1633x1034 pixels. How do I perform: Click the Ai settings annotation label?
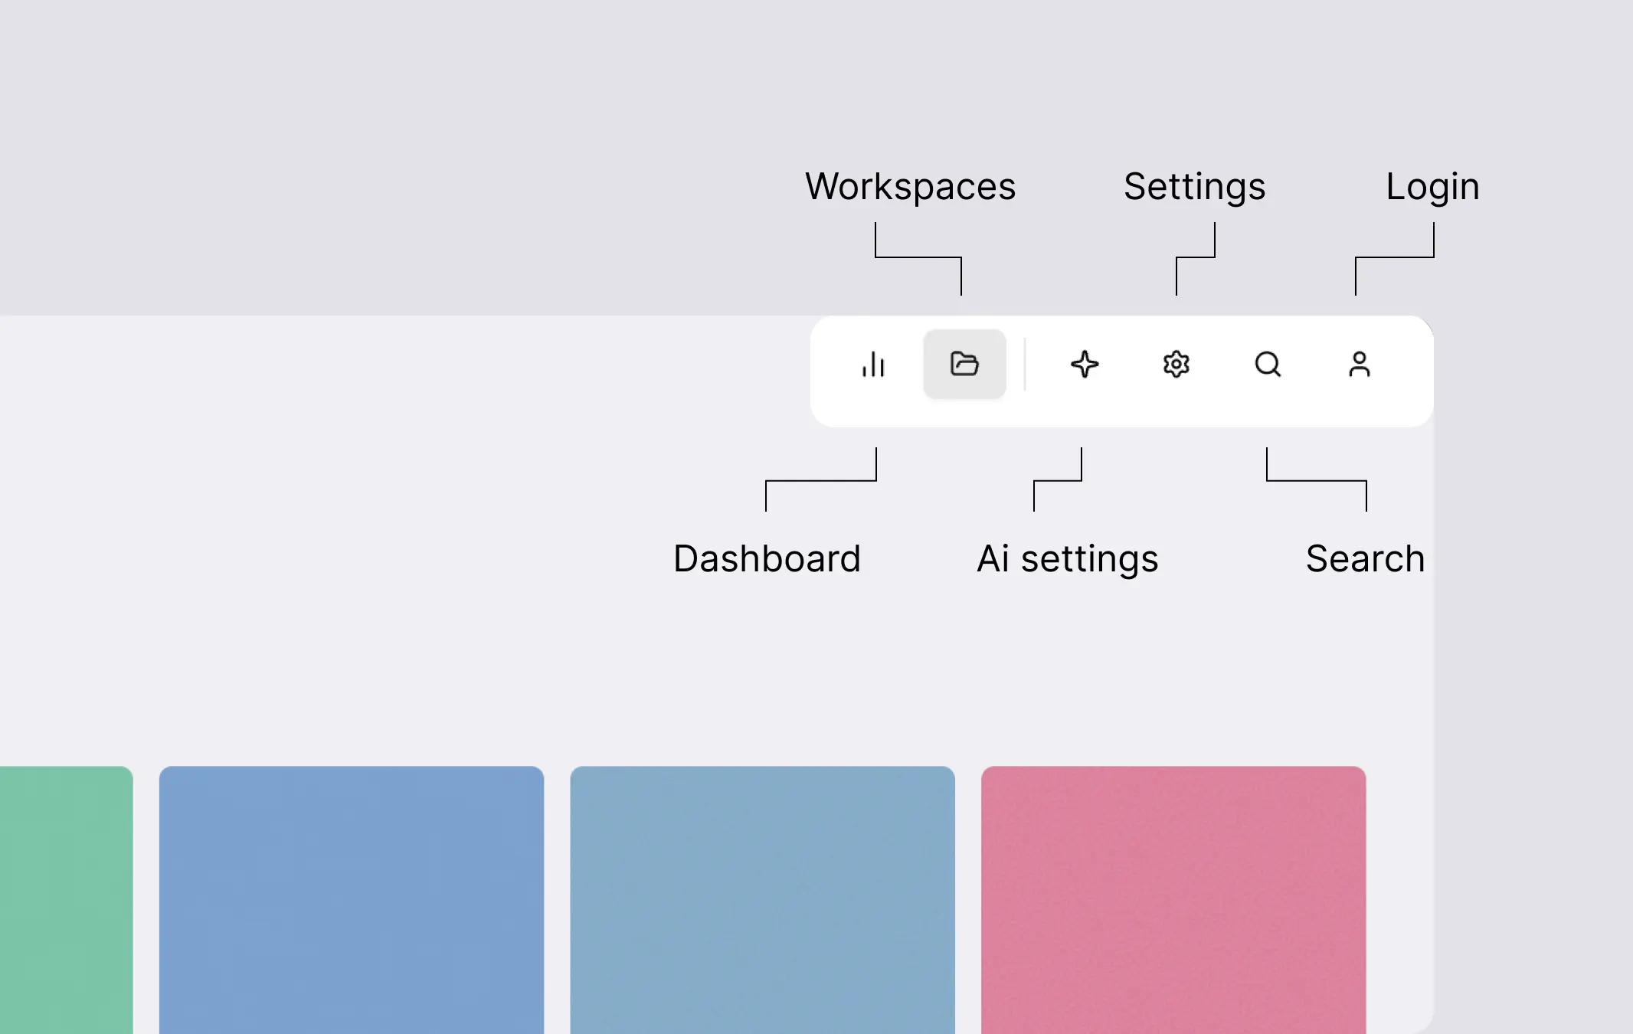tap(1068, 558)
